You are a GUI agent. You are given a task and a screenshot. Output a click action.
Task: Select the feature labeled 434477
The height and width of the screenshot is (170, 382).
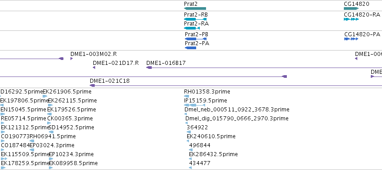tap(190, 168)
